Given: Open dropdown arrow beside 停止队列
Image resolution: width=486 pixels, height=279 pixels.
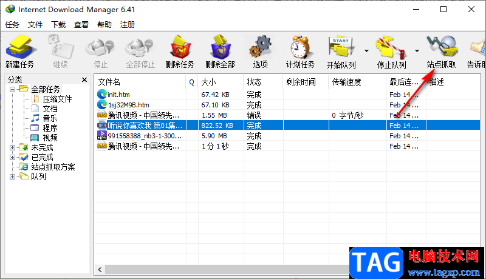Looking at the screenshot, I should 417,51.
